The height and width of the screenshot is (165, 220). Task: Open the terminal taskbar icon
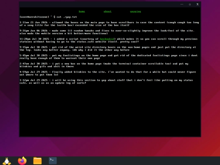click(53, 161)
